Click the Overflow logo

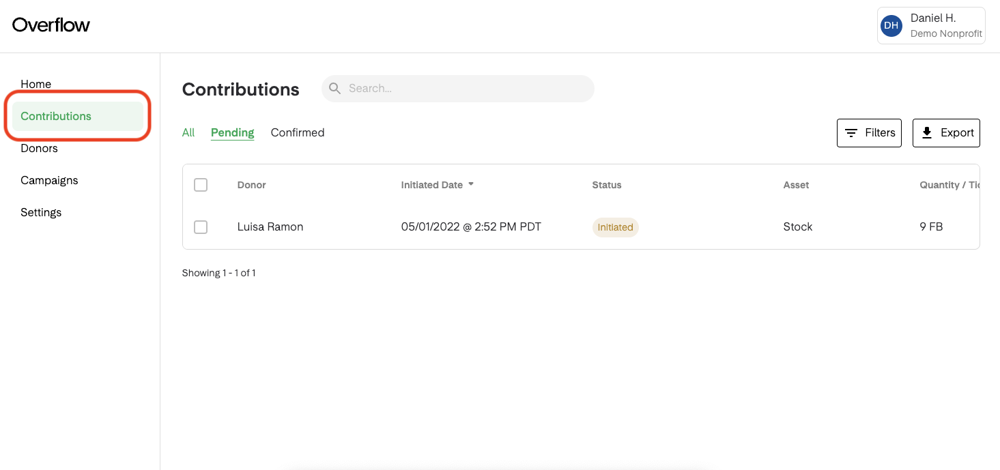point(51,25)
